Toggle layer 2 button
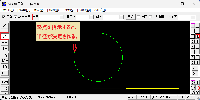This screenshot has width=200, height=100. click(x=193, y=36)
